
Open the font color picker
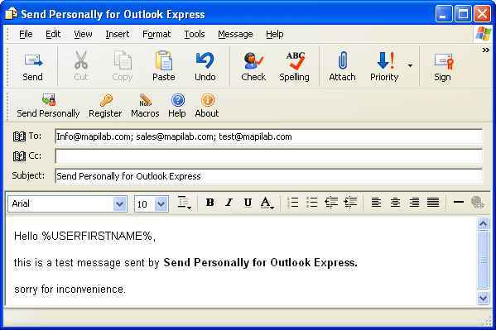tap(267, 203)
